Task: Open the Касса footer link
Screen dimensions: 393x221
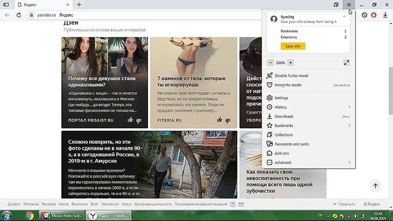Action: pyautogui.click(x=64, y=204)
